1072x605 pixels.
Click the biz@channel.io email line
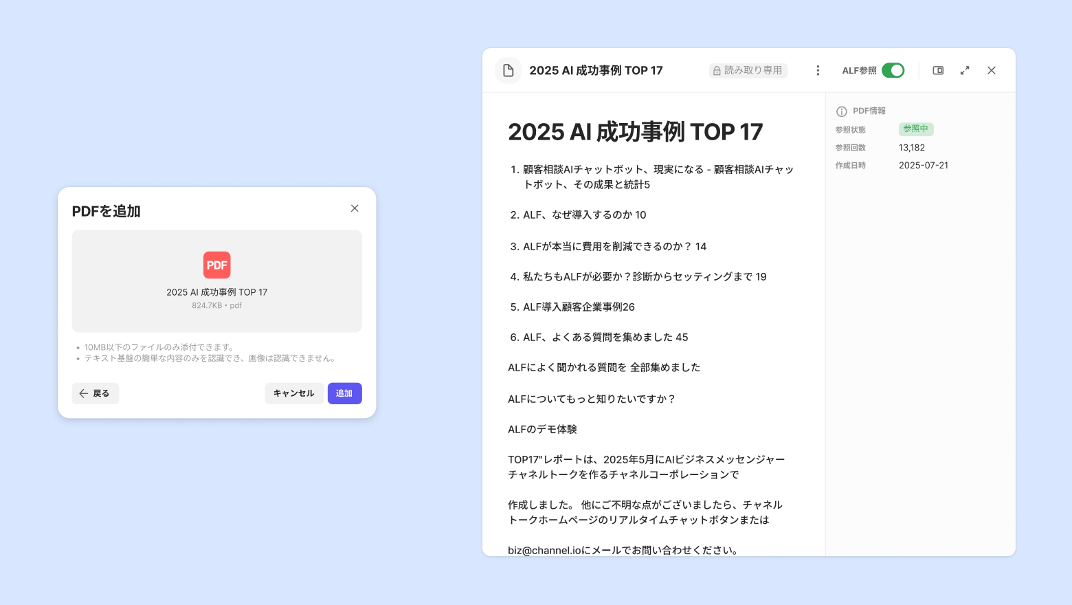tap(624, 550)
